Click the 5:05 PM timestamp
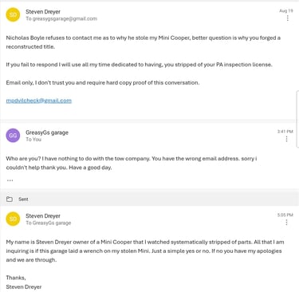This screenshot has height=292, width=299. coord(285,215)
